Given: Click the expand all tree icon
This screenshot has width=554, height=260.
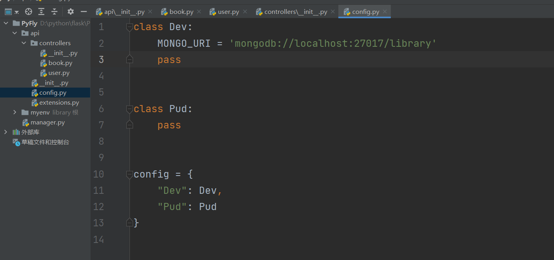Looking at the screenshot, I should coord(41,11).
